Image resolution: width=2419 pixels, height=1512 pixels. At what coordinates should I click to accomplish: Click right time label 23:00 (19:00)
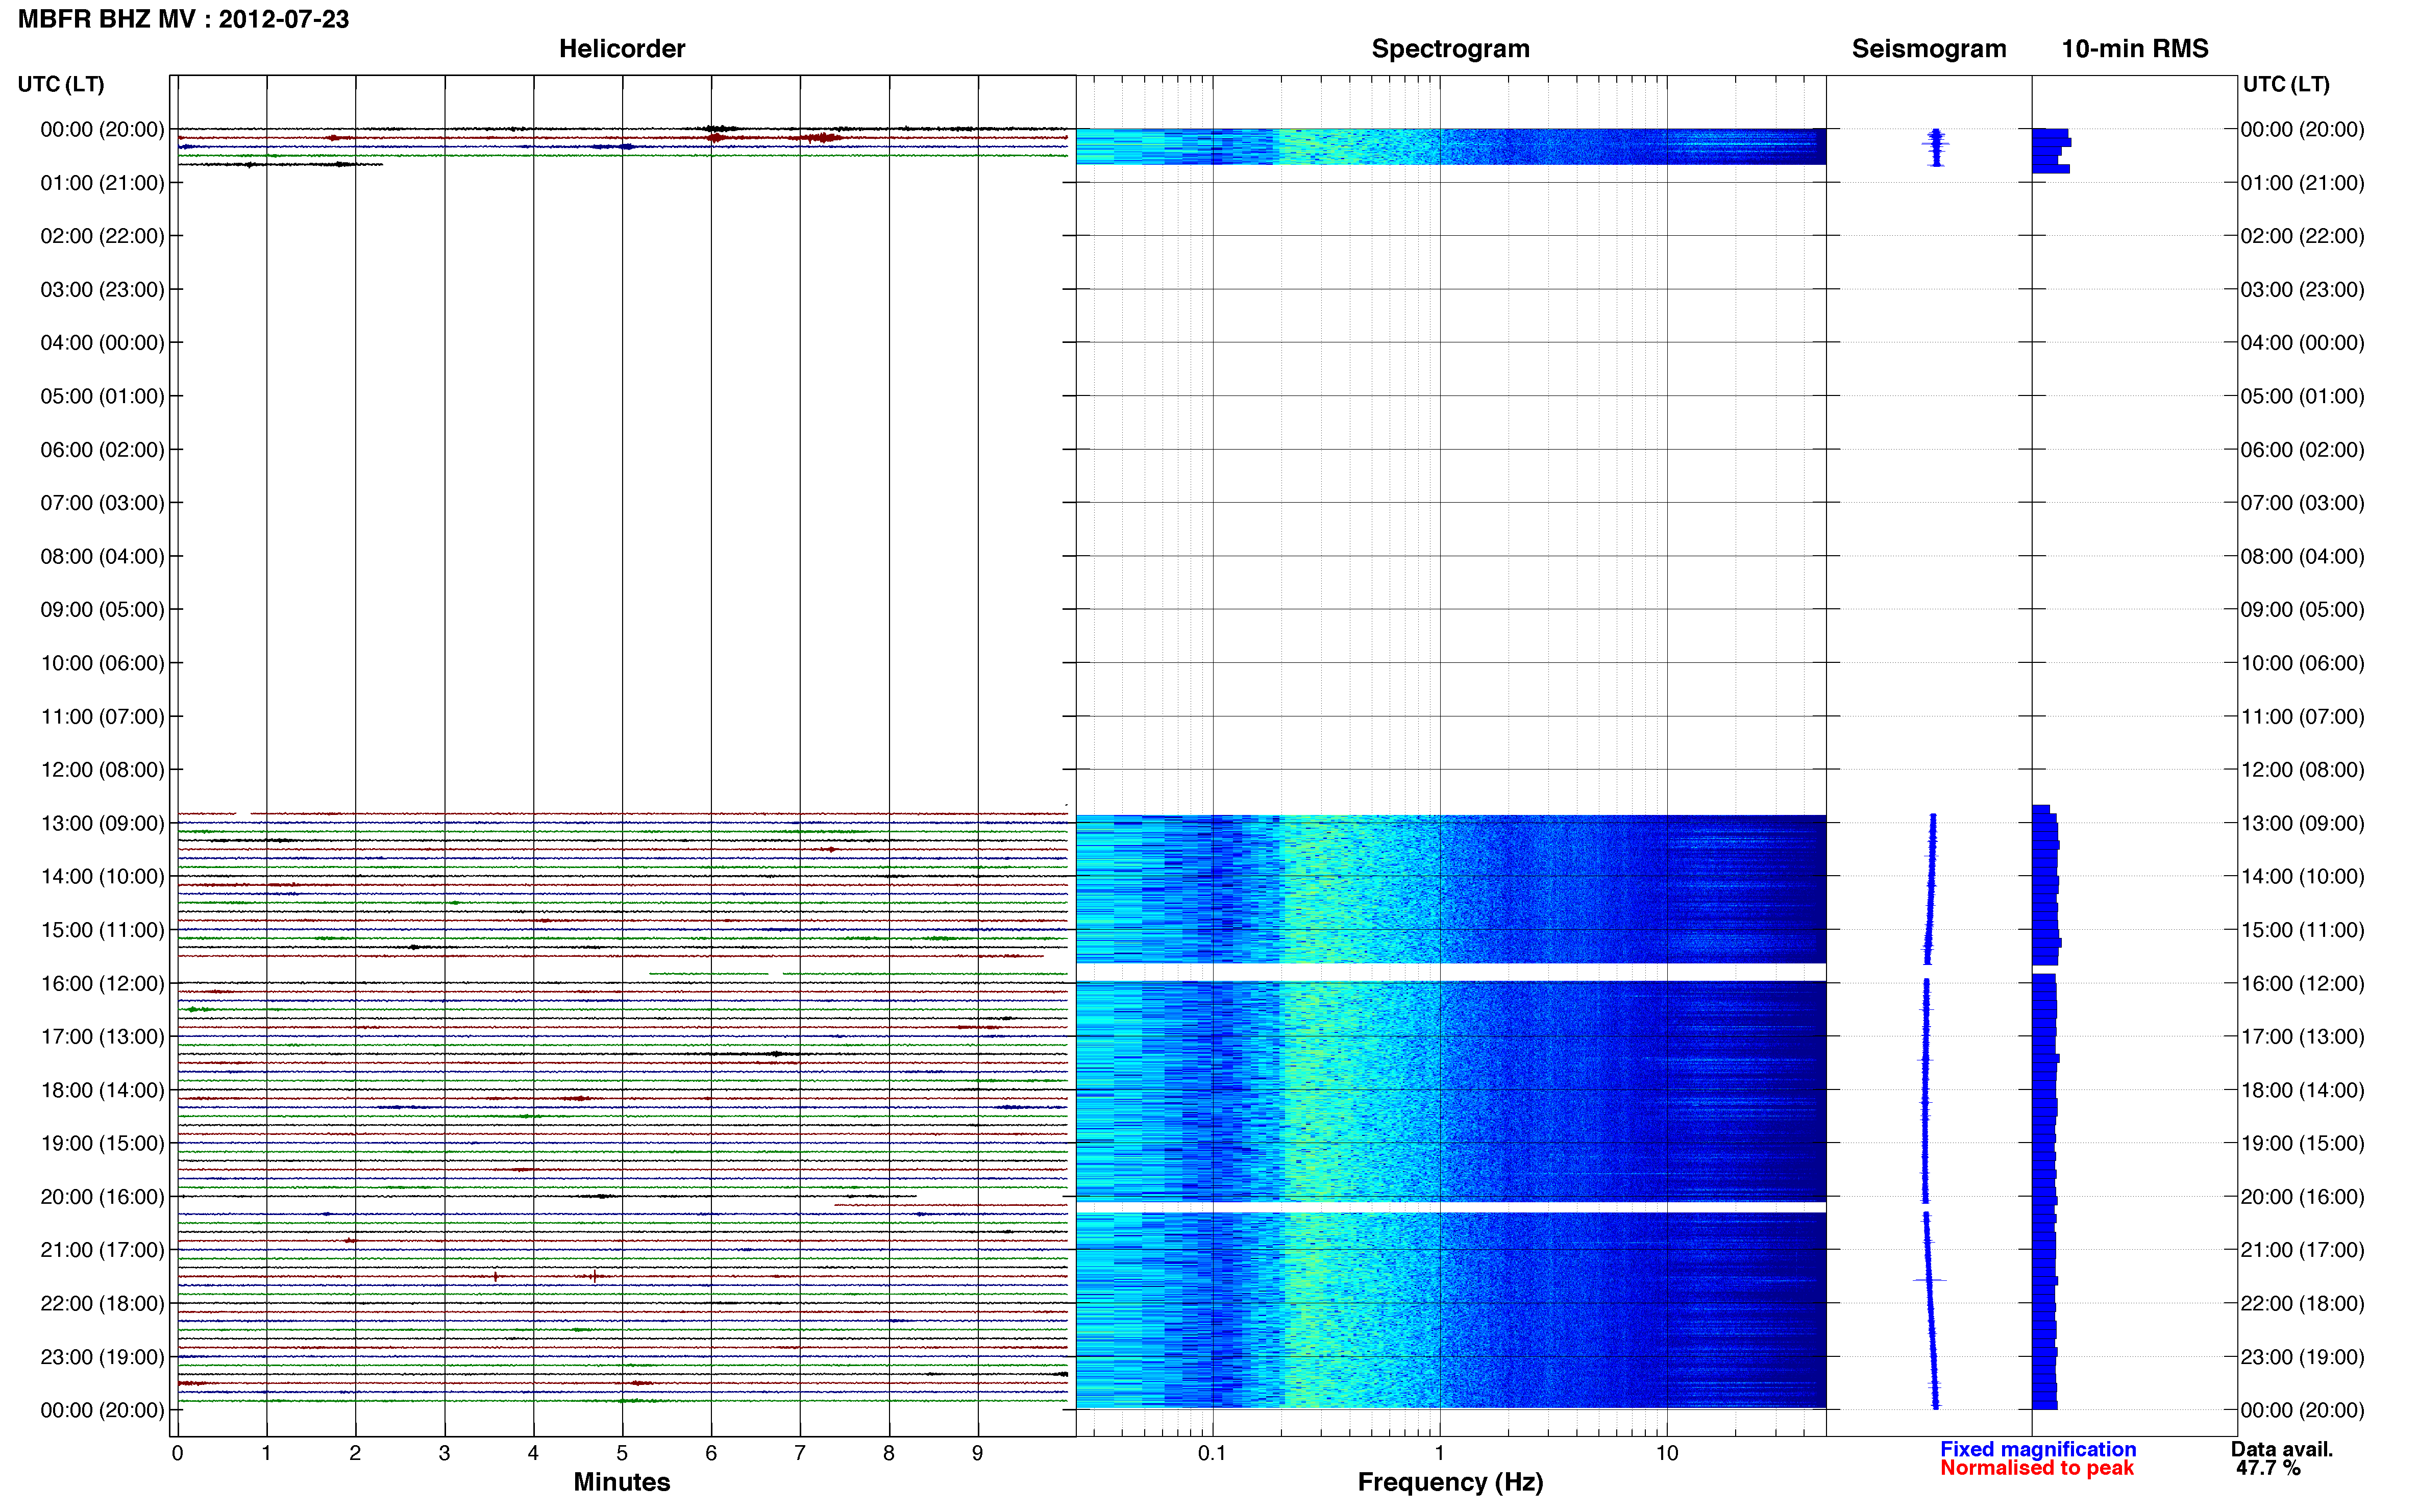(x=2302, y=1357)
